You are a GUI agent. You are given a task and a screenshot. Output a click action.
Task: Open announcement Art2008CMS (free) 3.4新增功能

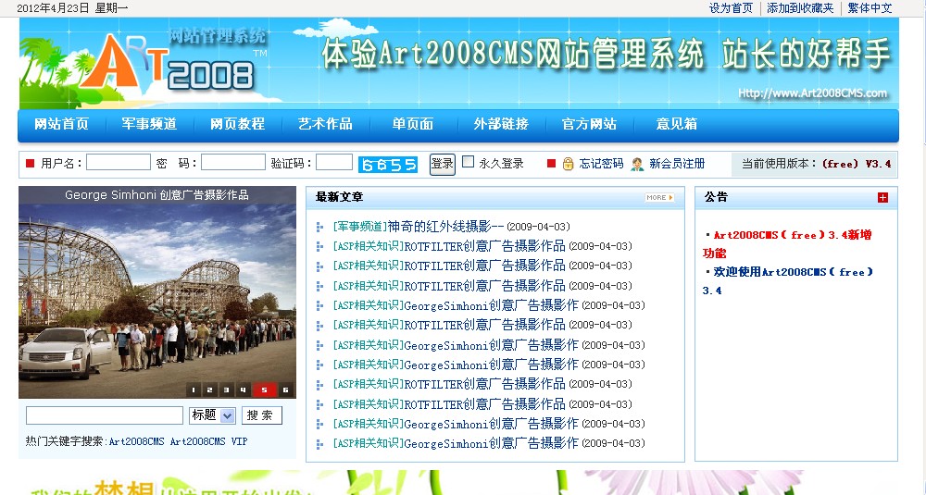click(x=786, y=243)
